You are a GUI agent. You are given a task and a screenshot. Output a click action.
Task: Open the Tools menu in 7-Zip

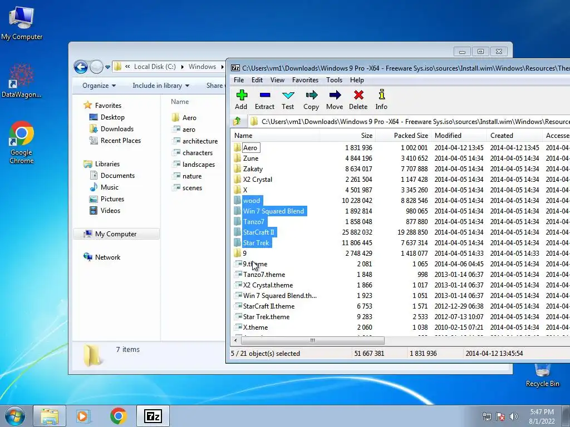[x=334, y=80]
